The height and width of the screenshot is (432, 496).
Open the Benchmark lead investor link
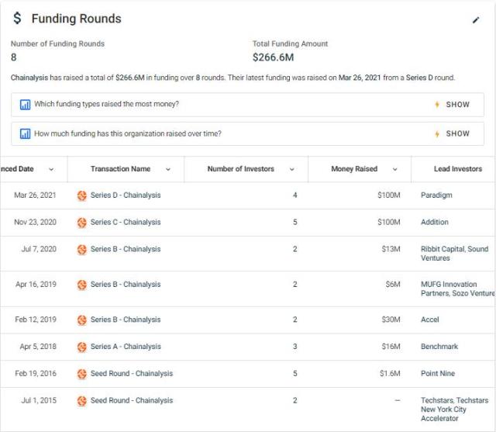[439, 347]
